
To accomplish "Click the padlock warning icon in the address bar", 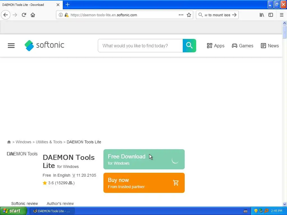I will (x=67, y=15).
